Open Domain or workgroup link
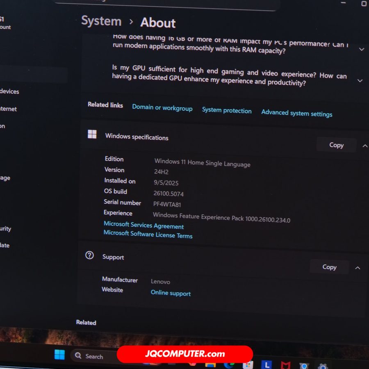Viewport: 369px width, 369px height. click(x=162, y=108)
